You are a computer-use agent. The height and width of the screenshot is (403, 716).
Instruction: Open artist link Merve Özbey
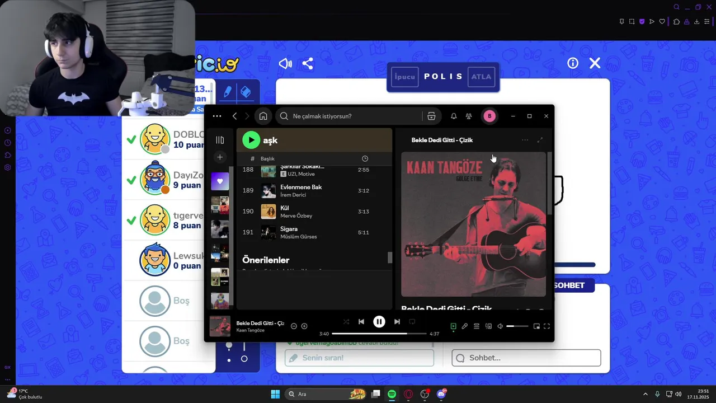coord(296,216)
